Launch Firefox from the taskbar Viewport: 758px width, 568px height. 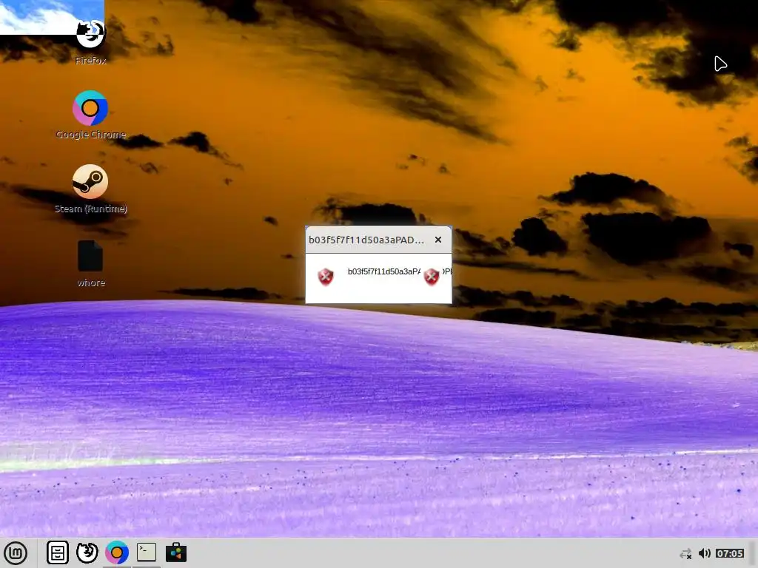tap(87, 552)
